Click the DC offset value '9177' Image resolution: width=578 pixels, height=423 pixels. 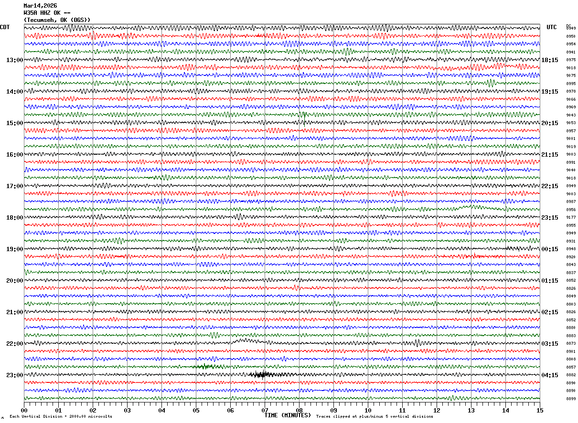click(x=571, y=218)
